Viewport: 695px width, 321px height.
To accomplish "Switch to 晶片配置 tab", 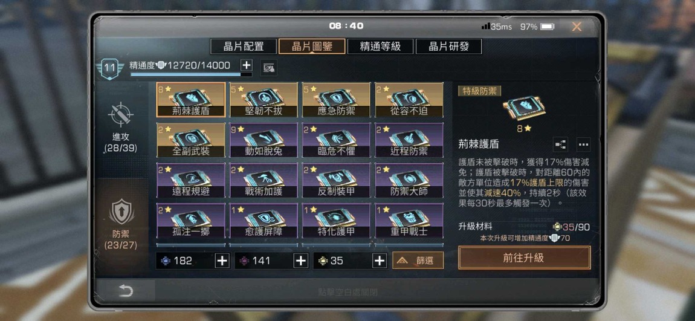I will click(244, 46).
